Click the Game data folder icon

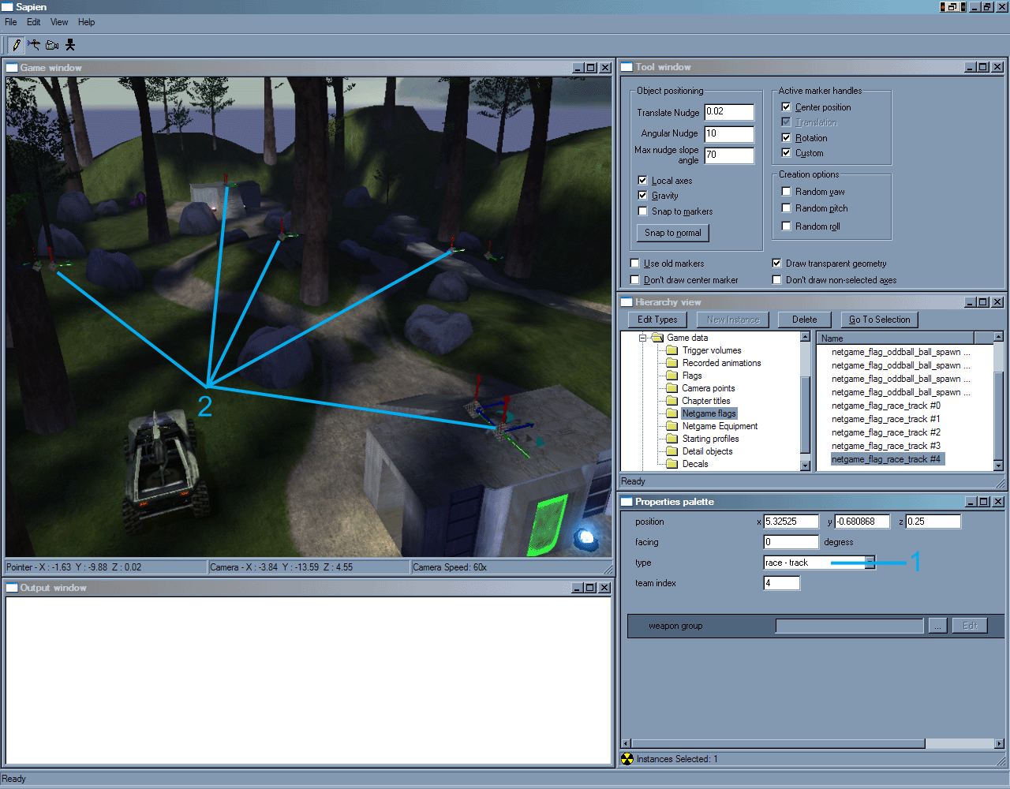click(657, 338)
